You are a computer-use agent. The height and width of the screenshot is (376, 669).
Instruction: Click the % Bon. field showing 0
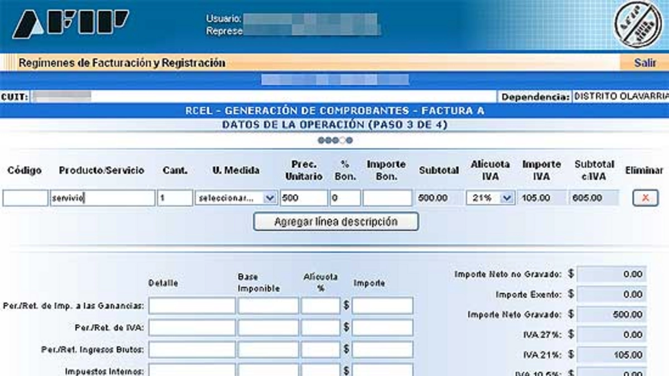[345, 198]
